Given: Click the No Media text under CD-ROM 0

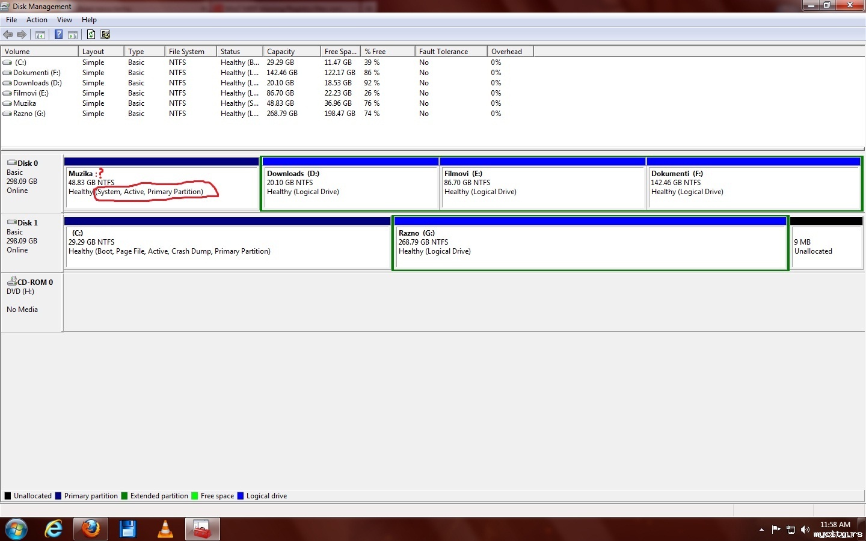Looking at the screenshot, I should click(22, 310).
